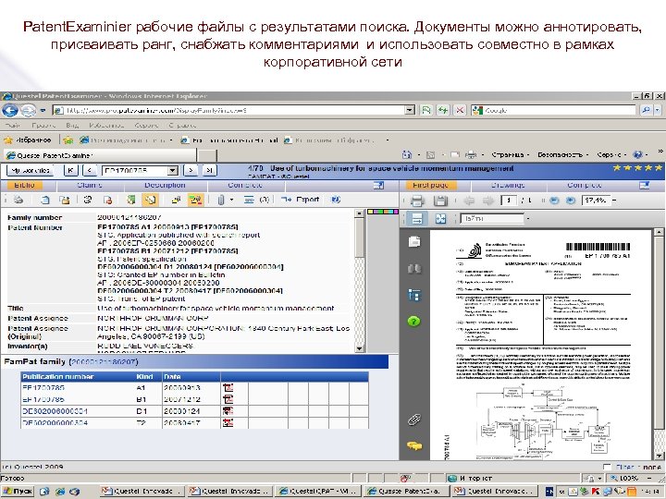Screen dimensions: 666x499
Task: Click the PDF page number field
Action: pos(509,201)
